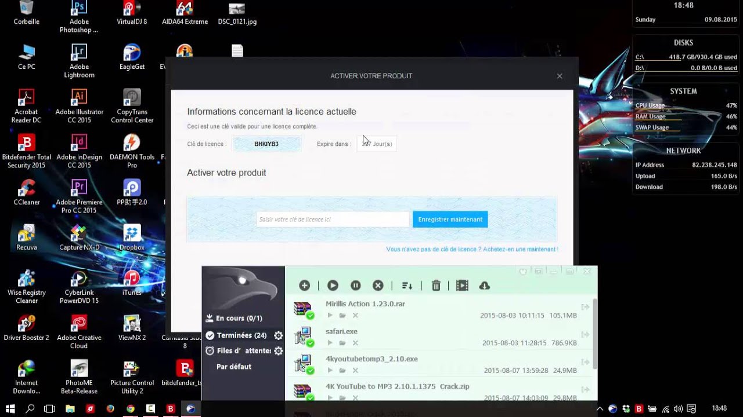This screenshot has height=417, width=743.
Task: Open the Dropbox desktop shortcut
Action: (132, 237)
